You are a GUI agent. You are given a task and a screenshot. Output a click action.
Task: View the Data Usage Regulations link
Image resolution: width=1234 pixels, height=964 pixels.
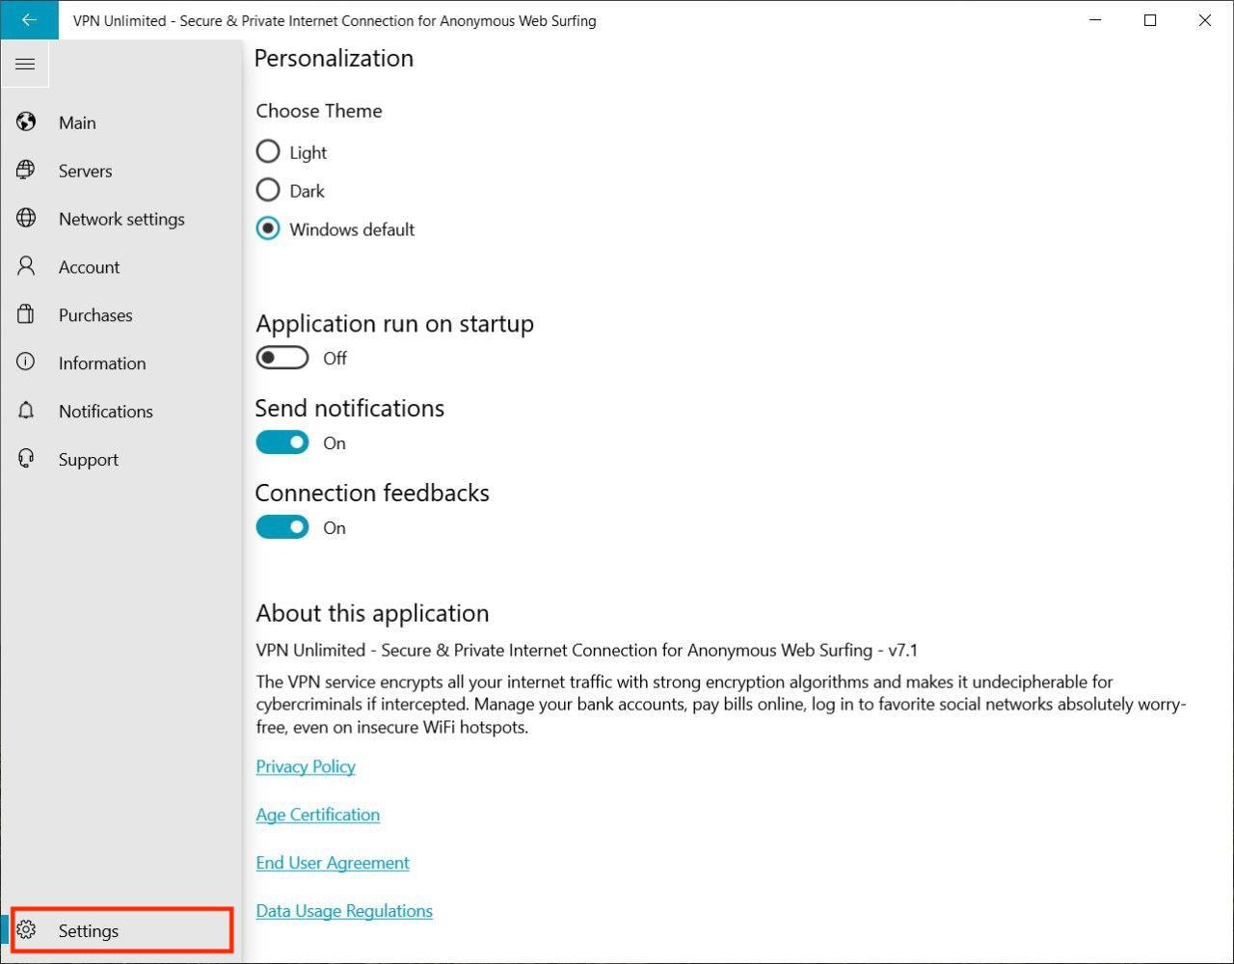click(x=344, y=911)
